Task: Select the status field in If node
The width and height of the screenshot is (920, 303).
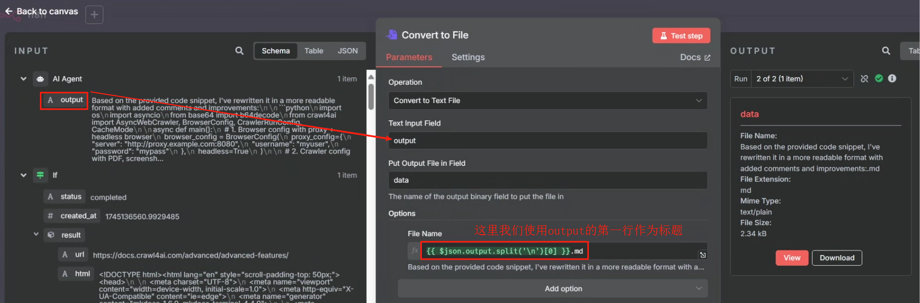Action: 64,196
